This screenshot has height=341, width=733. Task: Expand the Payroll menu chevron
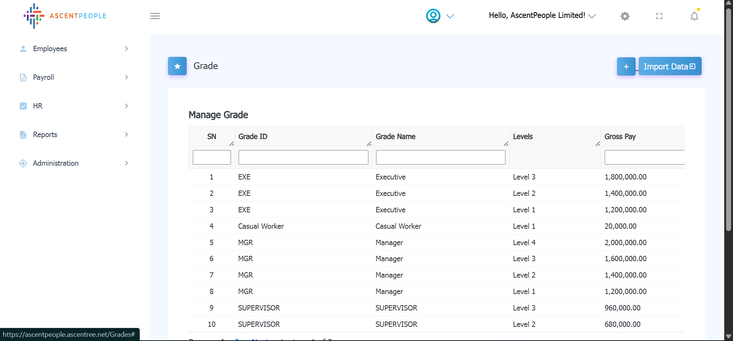[x=126, y=77]
